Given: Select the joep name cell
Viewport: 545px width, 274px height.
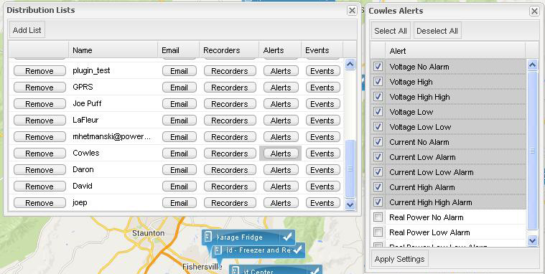Looking at the screenshot, I should [x=113, y=202].
